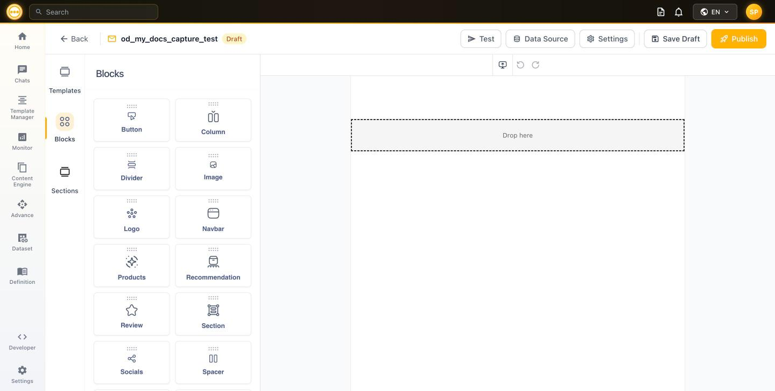
Task: Open Template Manager in the sidebar
Action: pos(22,107)
